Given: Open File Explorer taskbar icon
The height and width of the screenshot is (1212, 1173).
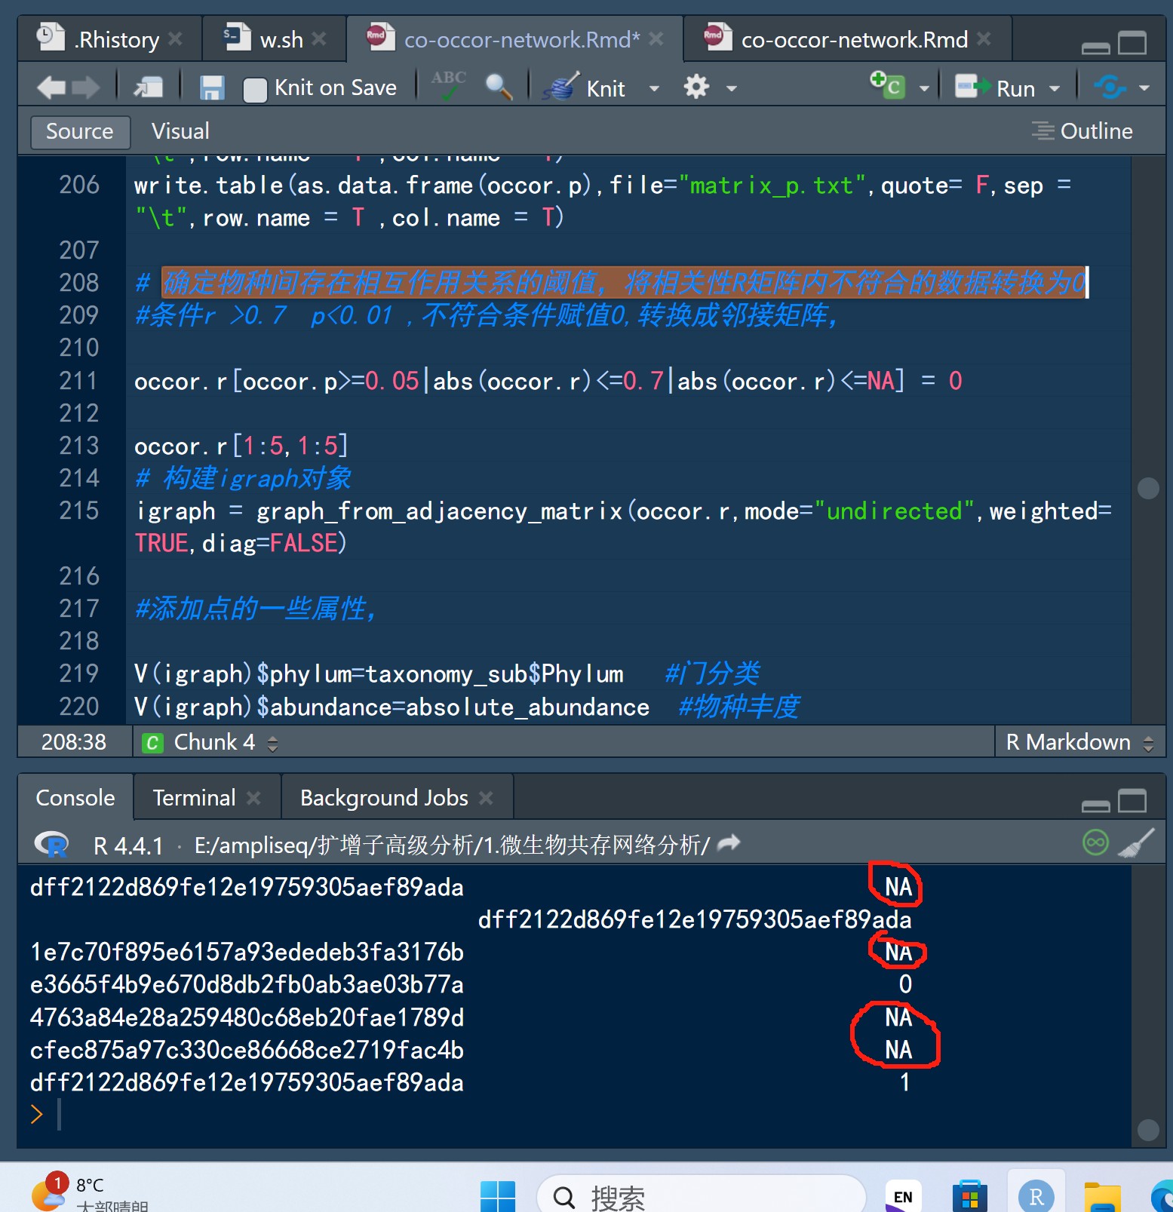Looking at the screenshot, I should [1103, 1197].
